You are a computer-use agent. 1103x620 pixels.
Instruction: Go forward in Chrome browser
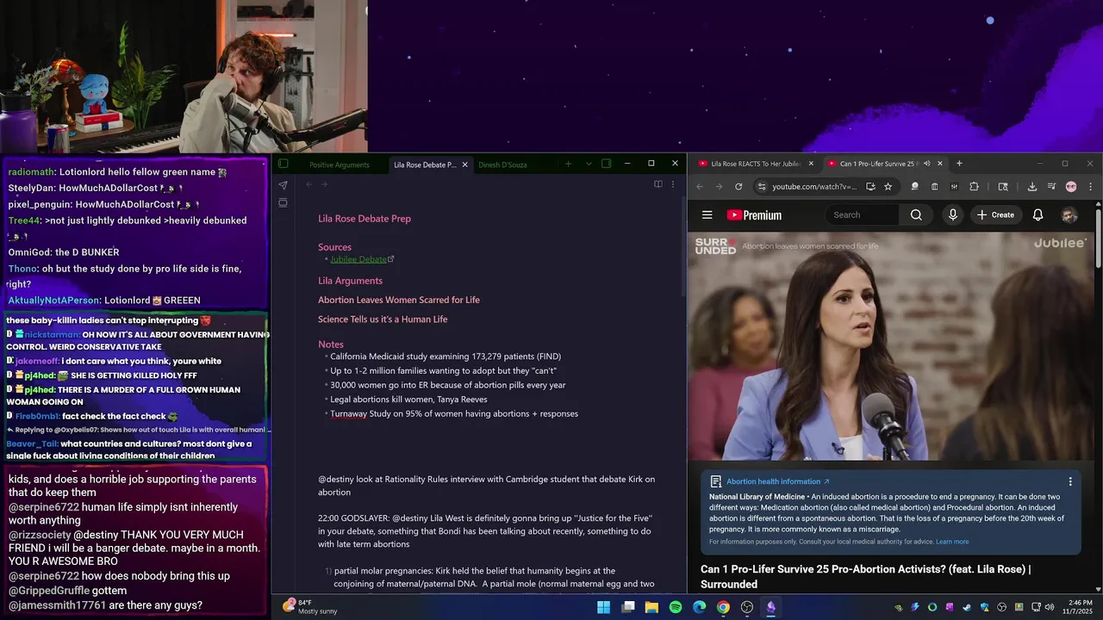[719, 187]
